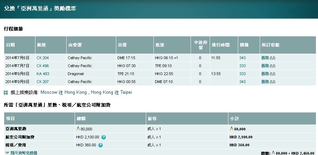Viewport: 318px width, 155px height.
Task: Open aircraft type 333 on CX 496 row
Action: click(x=242, y=66)
